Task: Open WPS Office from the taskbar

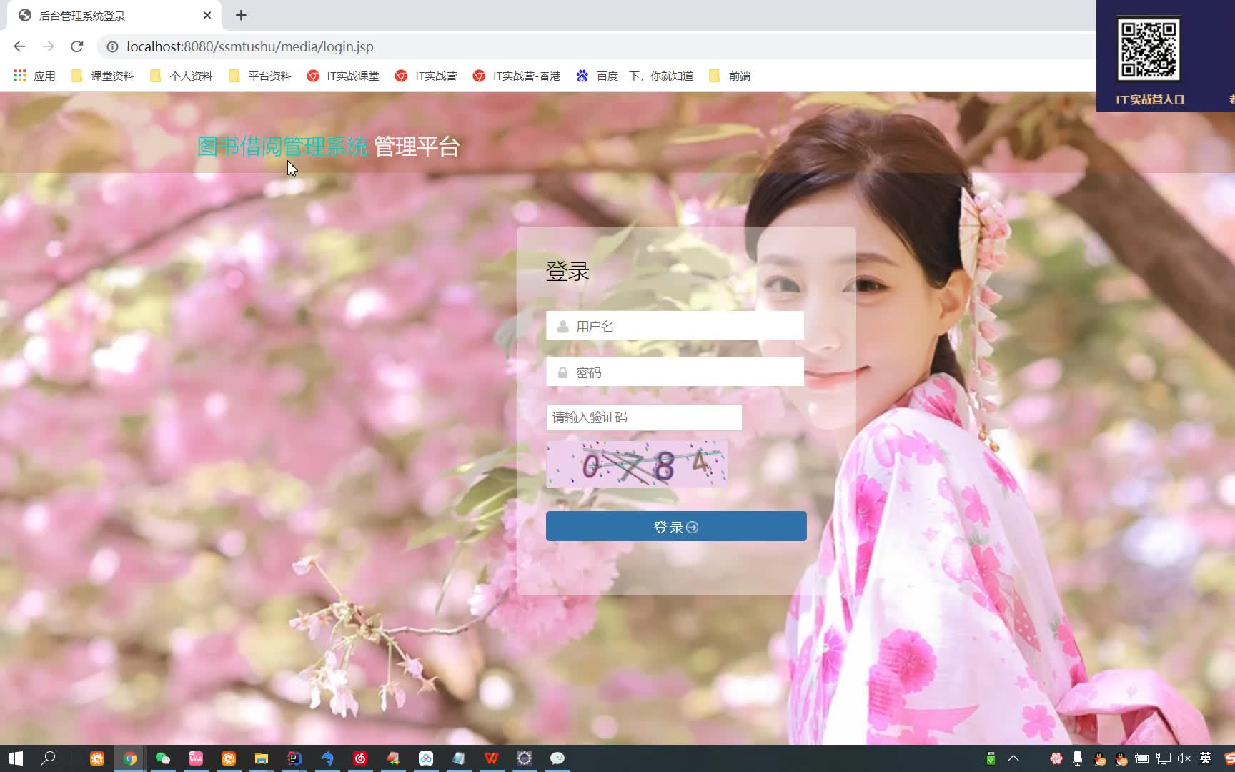Action: [493, 758]
